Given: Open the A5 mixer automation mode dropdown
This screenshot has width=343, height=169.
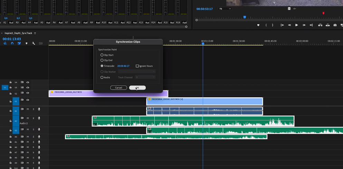Looking at the screenshot, I should click(48, 22).
